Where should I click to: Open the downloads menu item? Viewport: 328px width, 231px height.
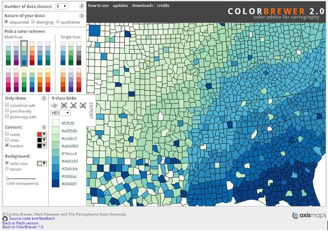pyautogui.click(x=142, y=6)
